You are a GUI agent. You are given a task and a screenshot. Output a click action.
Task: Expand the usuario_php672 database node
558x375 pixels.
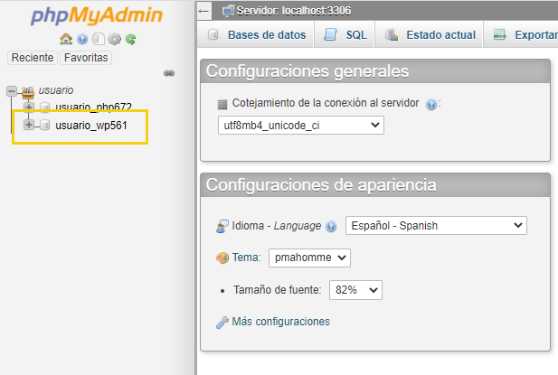(x=28, y=107)
